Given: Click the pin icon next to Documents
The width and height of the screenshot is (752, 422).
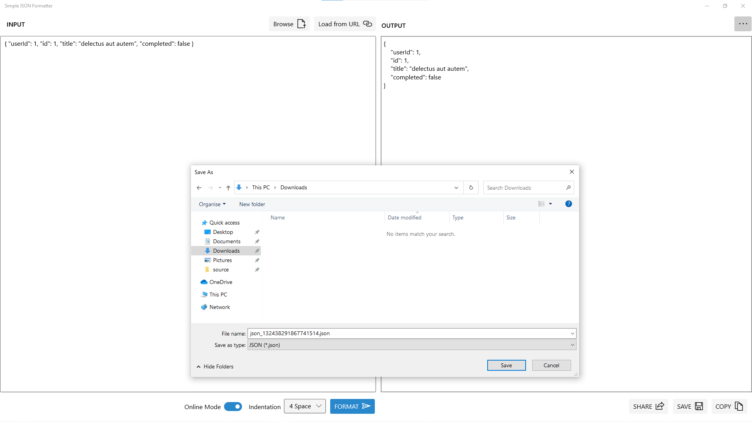Looking at the screenshot, I should click(x=257, y=241).
